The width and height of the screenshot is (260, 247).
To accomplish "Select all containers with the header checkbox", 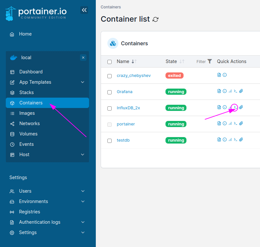I will pyautogui.click(x=109, y=61).
